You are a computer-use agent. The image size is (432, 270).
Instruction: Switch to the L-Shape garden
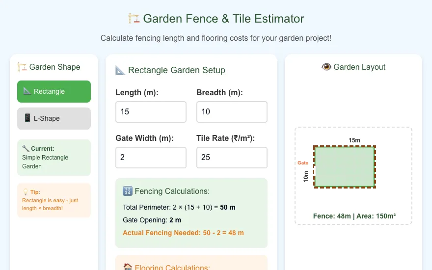(54, 118)
